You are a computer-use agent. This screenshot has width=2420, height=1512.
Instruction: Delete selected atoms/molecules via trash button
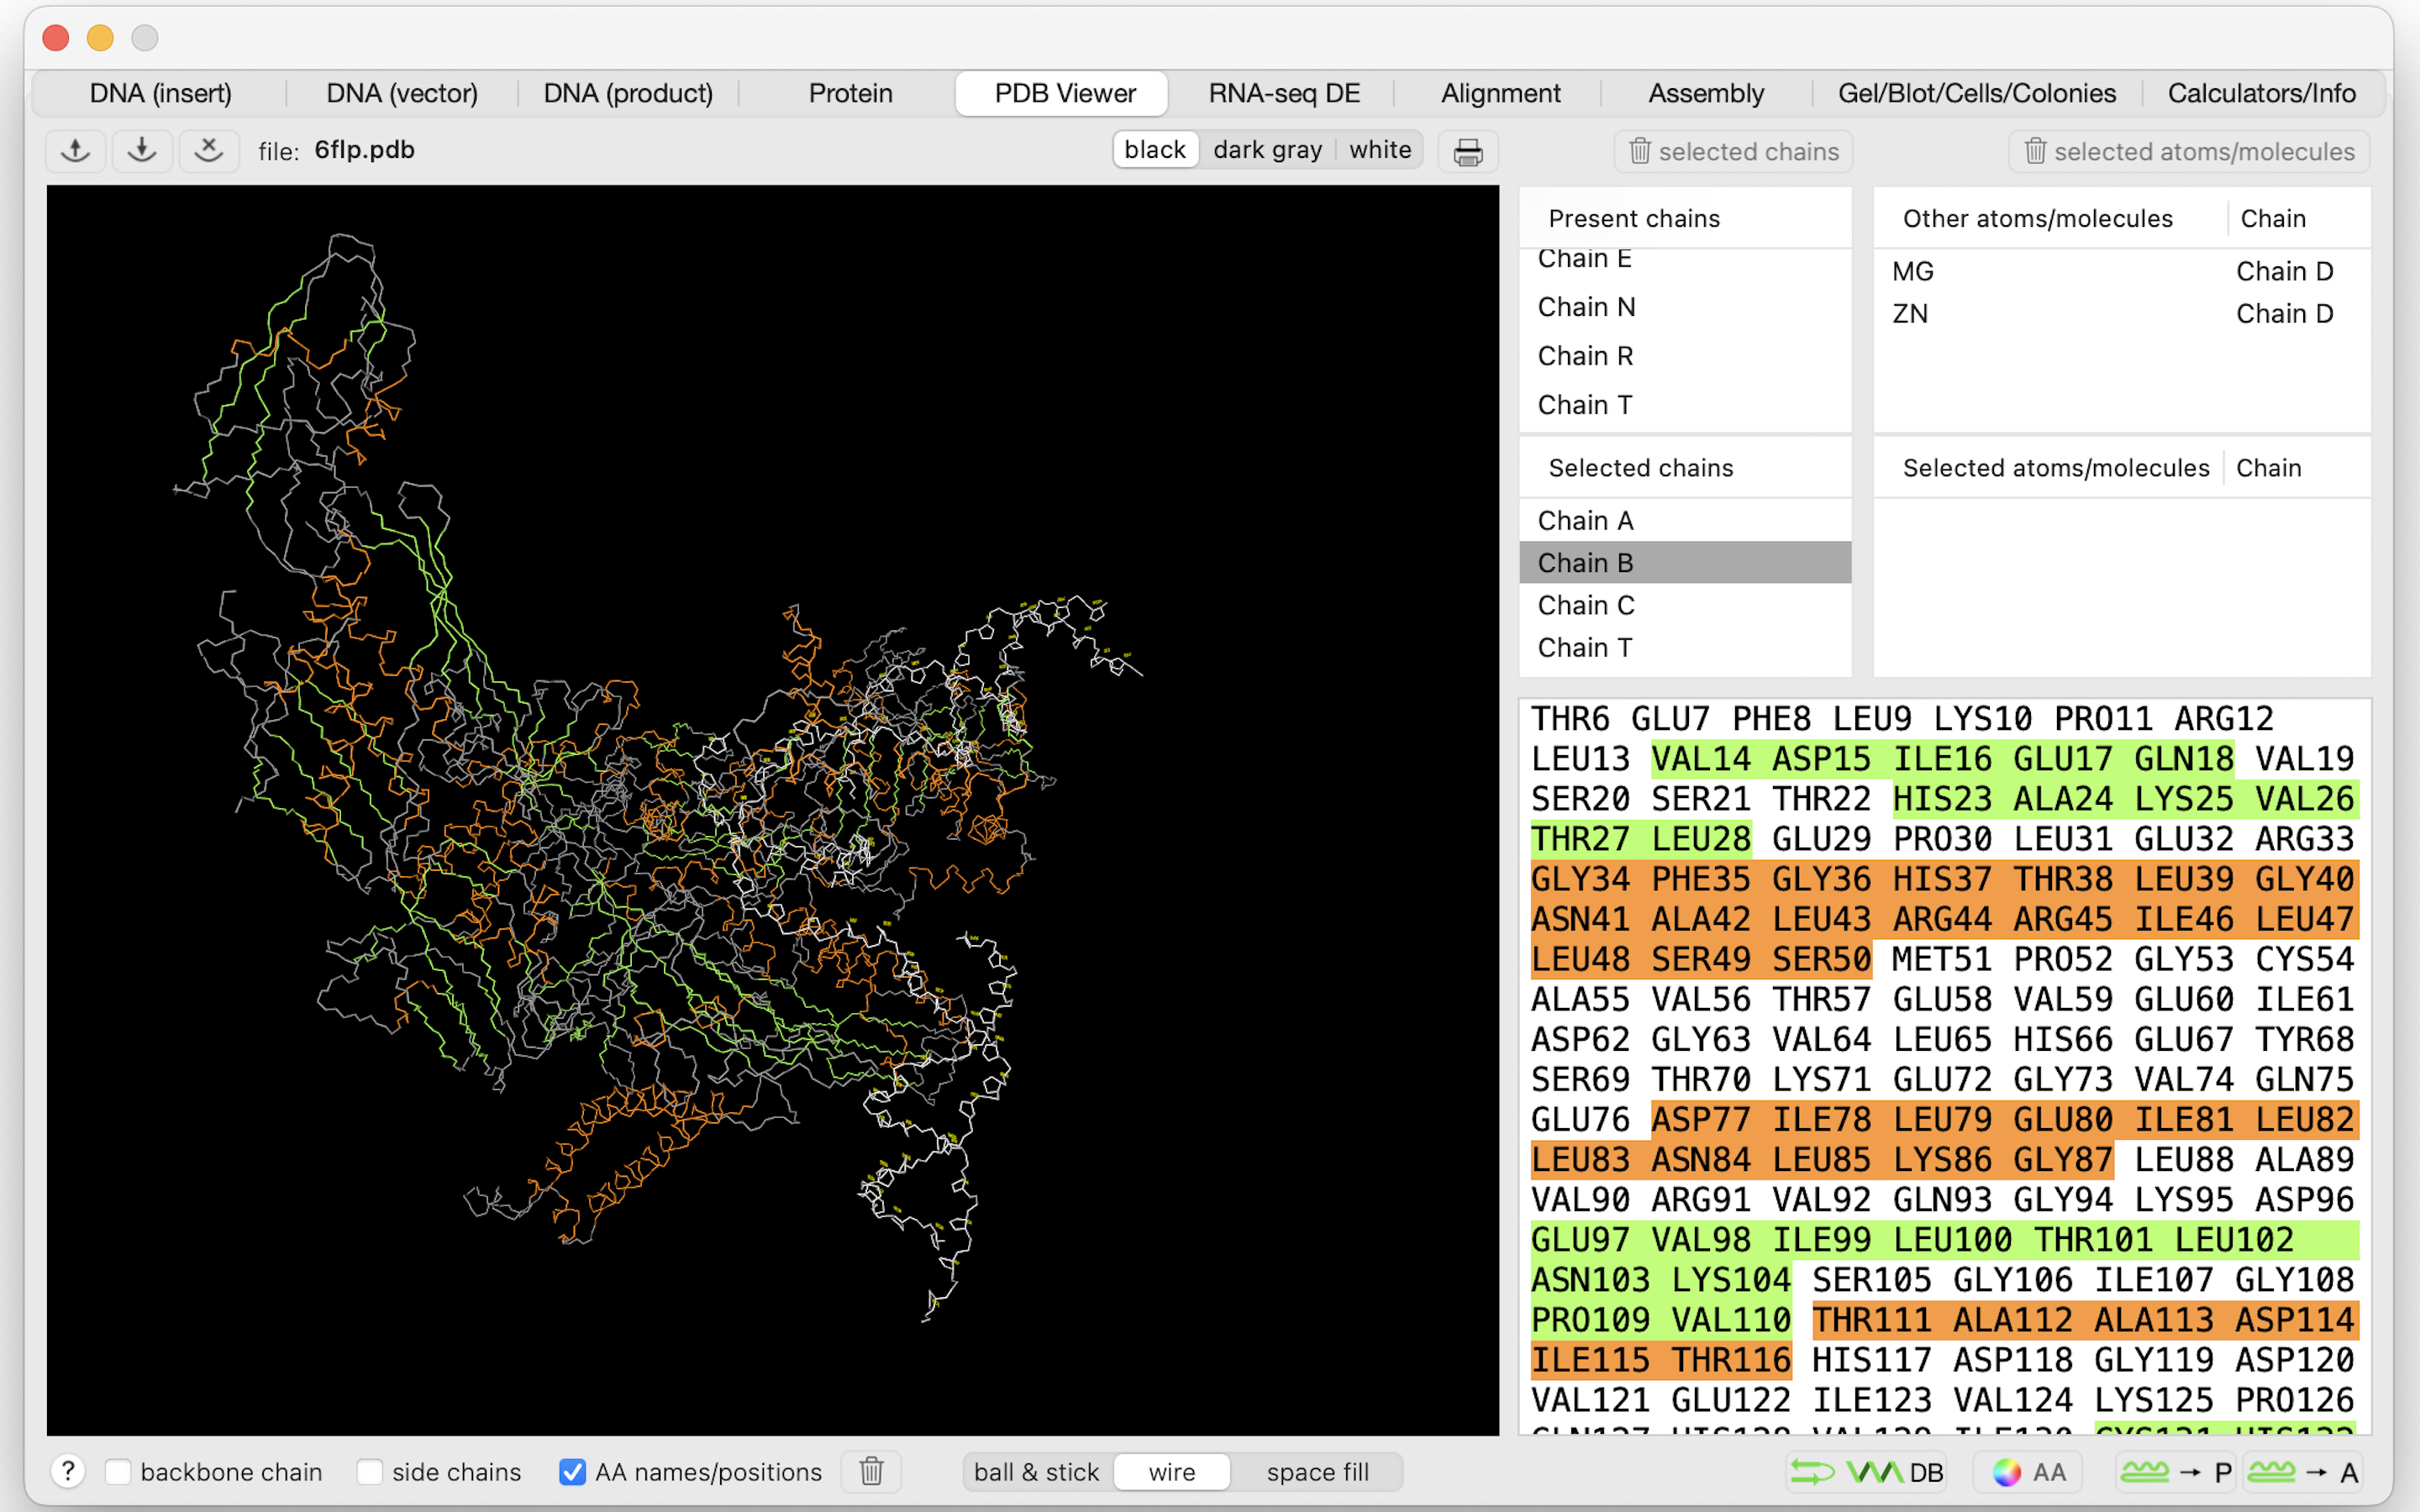[2189, 151]
